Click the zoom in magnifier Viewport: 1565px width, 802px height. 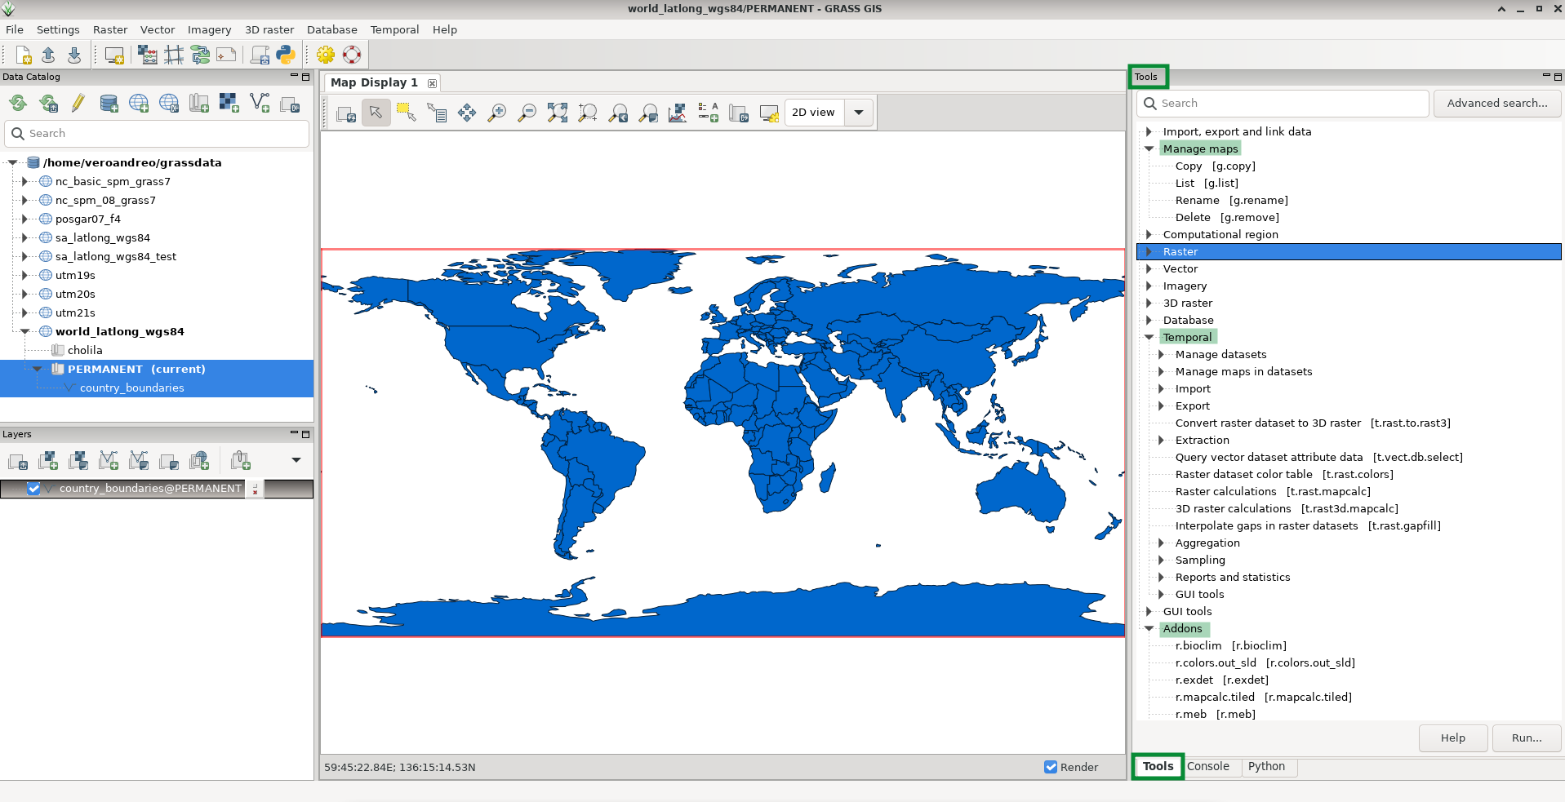[496, 113]
